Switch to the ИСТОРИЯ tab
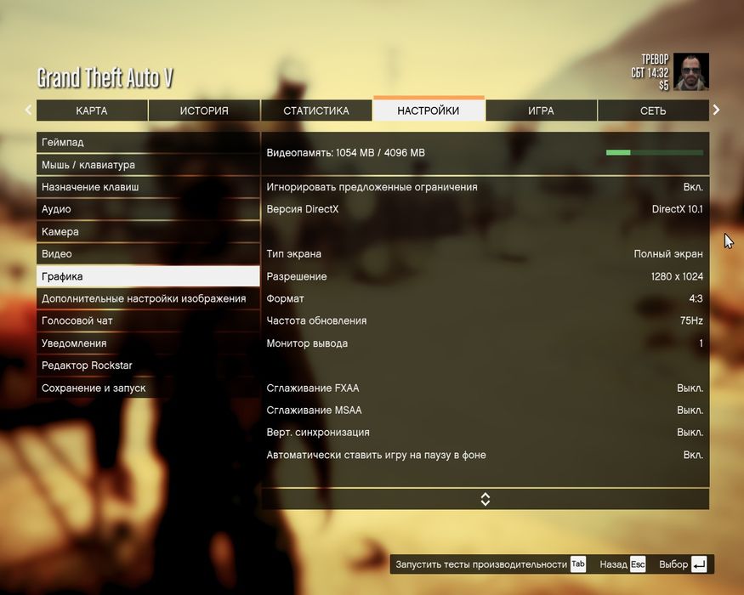 click(x=204, y=110)
